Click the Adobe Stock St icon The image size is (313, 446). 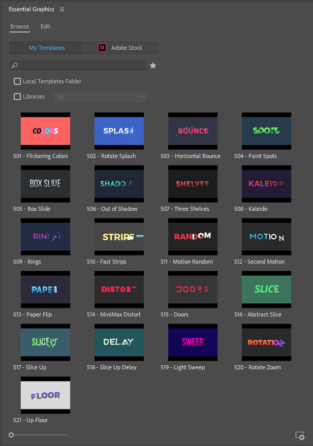102,48
